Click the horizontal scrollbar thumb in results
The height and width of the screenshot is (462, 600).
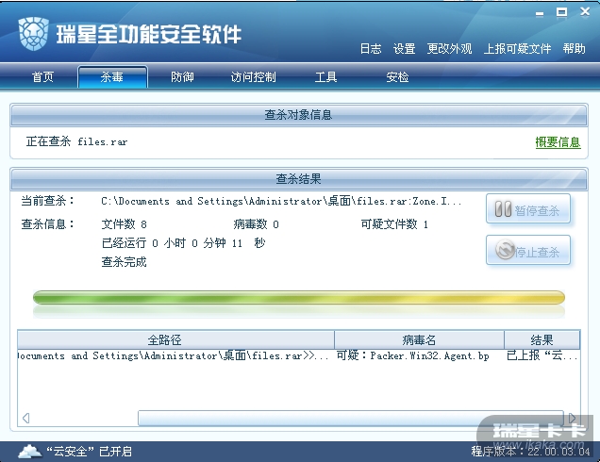351,418
